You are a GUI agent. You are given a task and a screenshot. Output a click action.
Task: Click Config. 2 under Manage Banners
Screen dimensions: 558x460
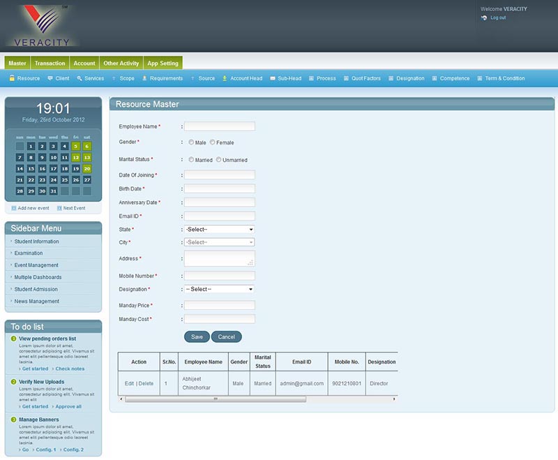coord(73,450)
